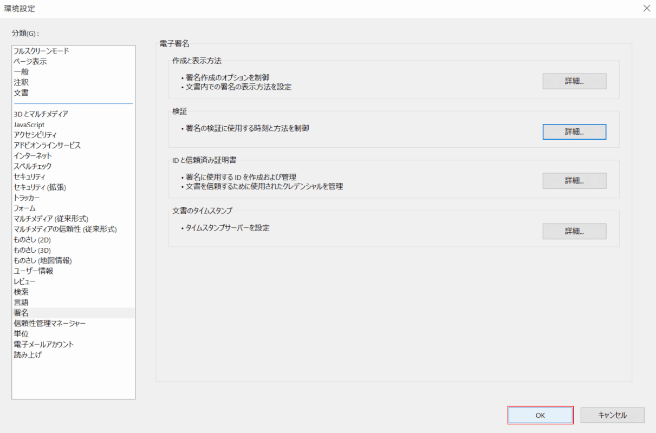Viewport: 656px width, 433px height.
Task: Select the スペルチェック category
Action: [34, 166]
